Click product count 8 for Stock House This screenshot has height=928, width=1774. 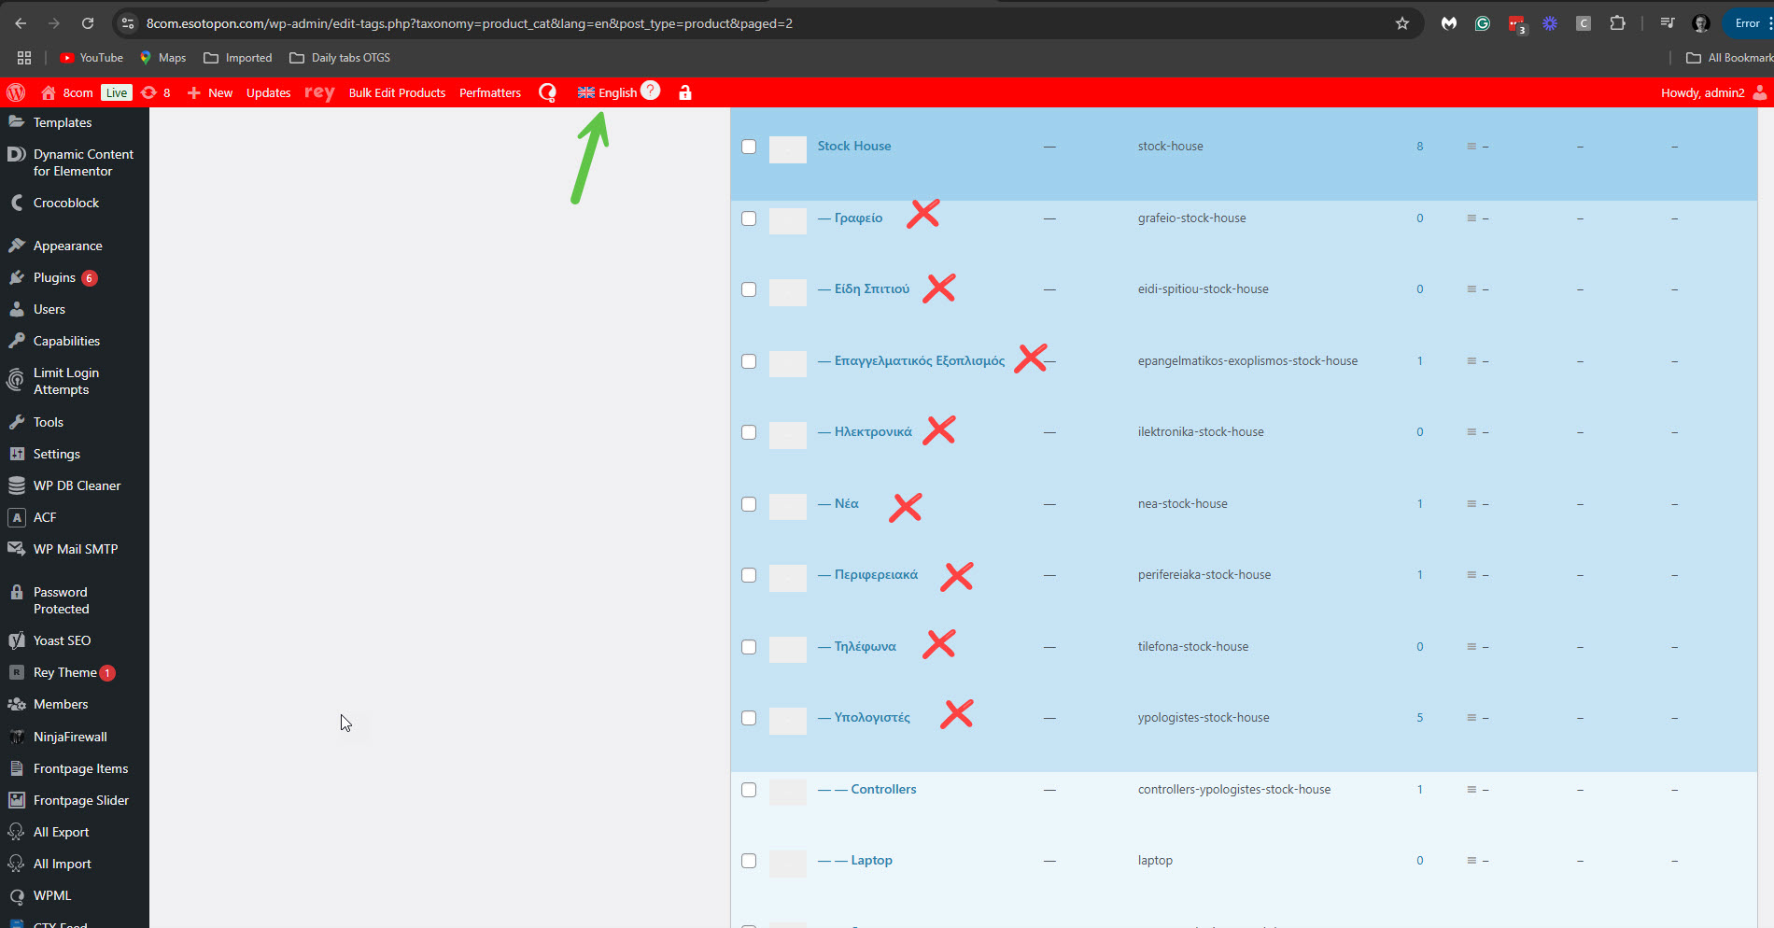click(x=1420, y=147)
